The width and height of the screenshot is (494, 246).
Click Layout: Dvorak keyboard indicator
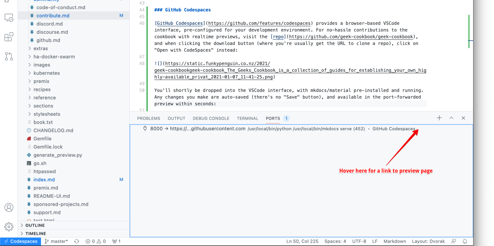[428, 242]
